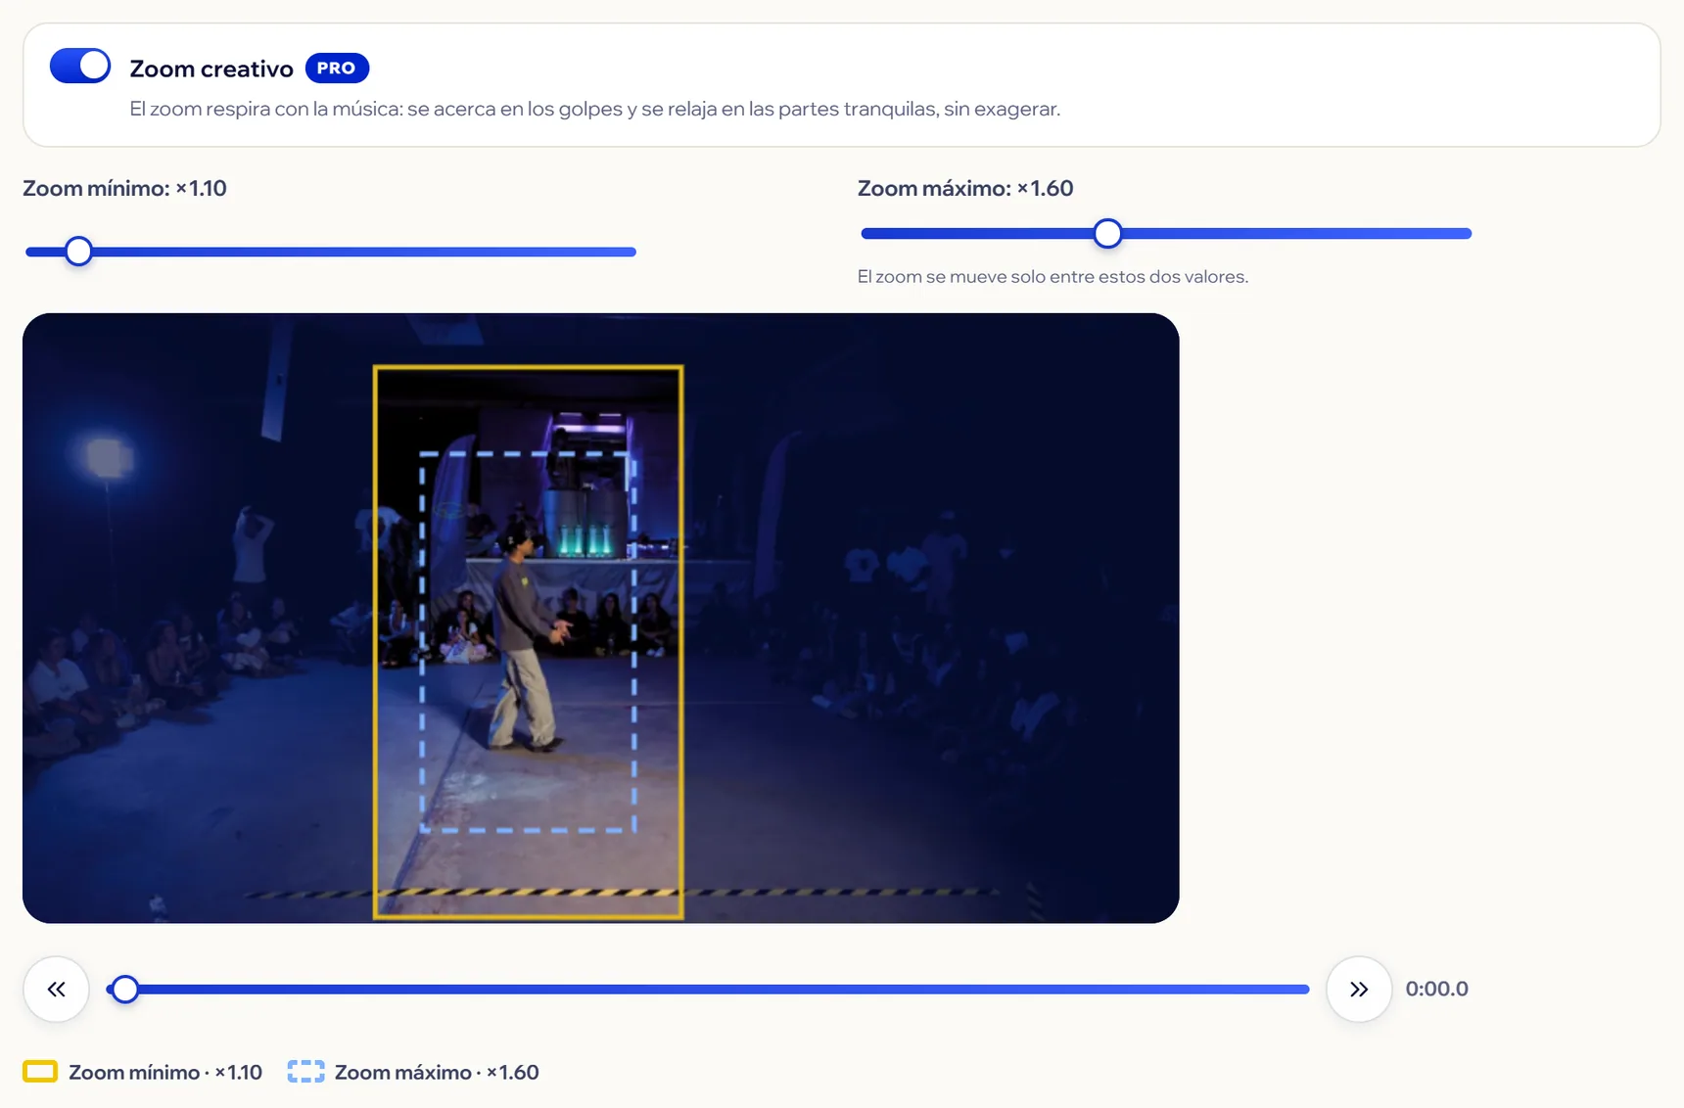Click the dashed blue Zoom máximo legend icon
The height and width of the screenshot is (1108, 1684).
tap(305, 1072)
